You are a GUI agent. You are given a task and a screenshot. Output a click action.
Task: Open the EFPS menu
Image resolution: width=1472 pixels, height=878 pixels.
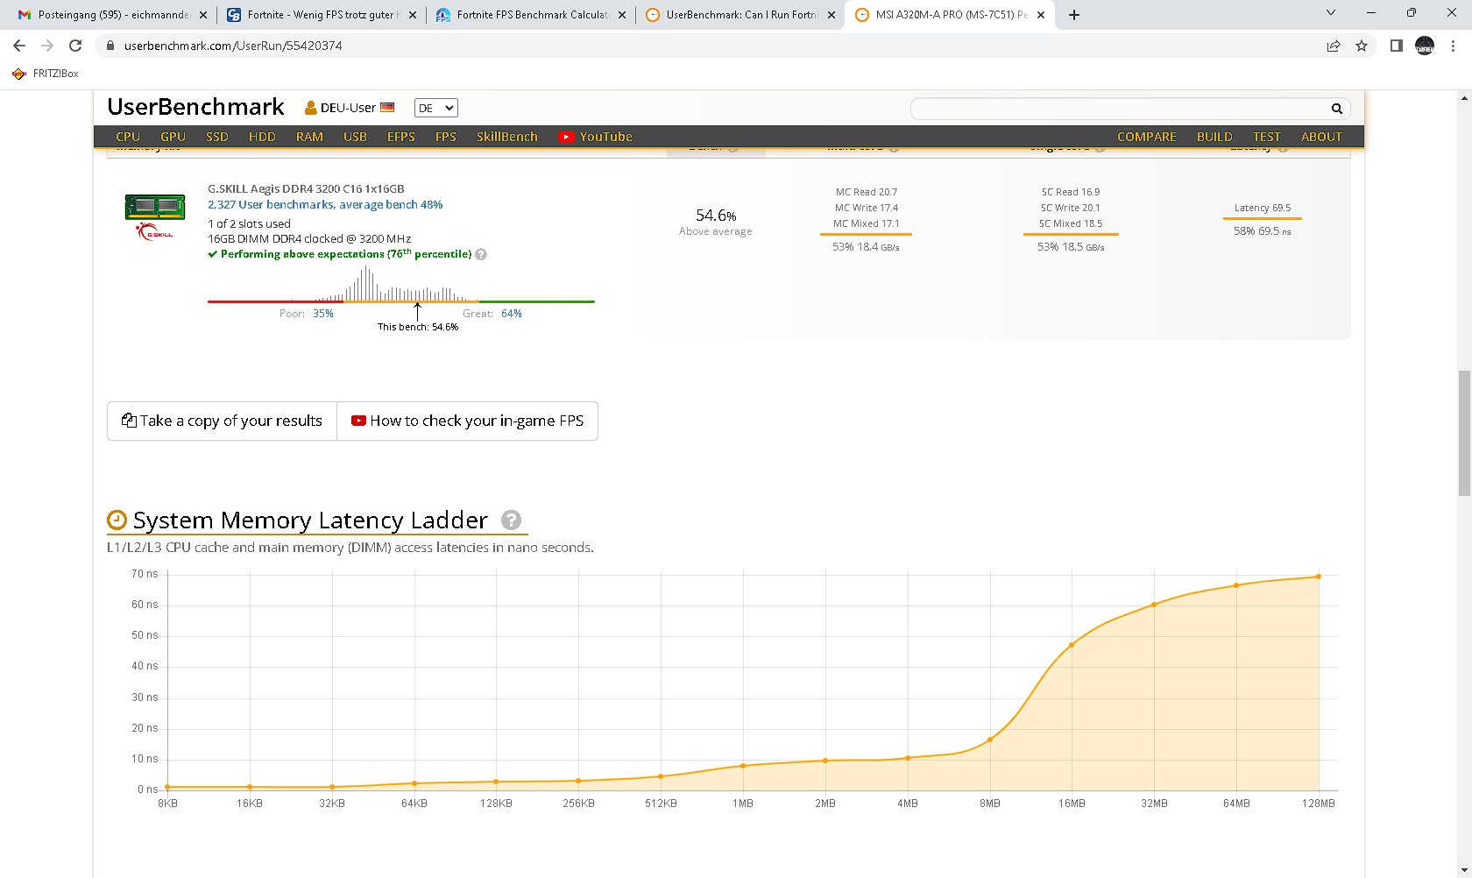click(401, 137)
